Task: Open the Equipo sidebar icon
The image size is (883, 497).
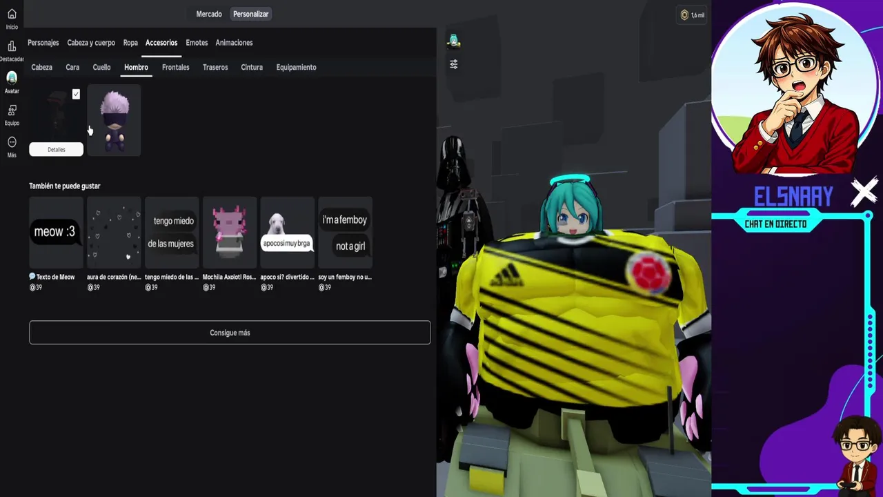Action: (12, 110)
